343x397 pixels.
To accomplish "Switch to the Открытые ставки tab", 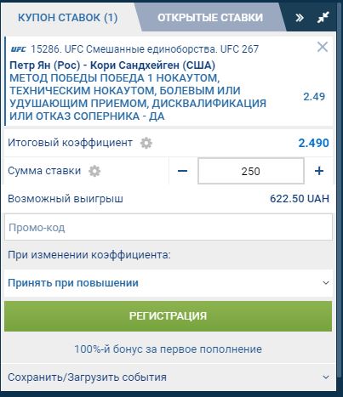I will click(210, 18).
